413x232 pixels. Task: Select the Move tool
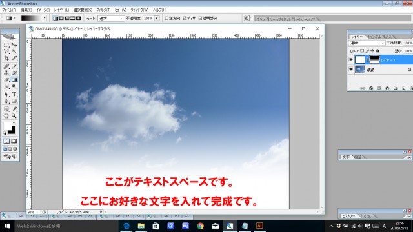point(14,45)
